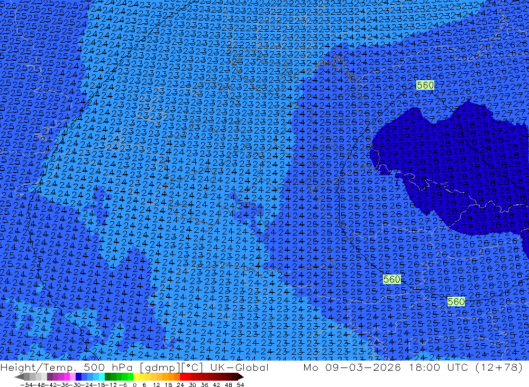Select the bright yellow swatch above 0
Image resolution: width=529 pixels, height=387 pixels.
coord(136,377)
